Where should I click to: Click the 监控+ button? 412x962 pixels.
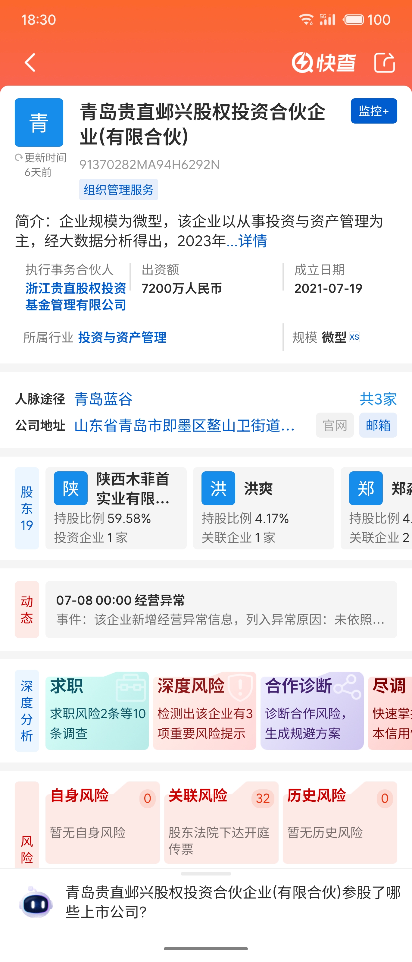tap(373, 111)
